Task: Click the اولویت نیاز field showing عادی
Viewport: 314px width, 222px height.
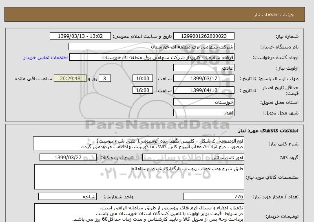Action: pyautogui.click(x=229, y=68)
